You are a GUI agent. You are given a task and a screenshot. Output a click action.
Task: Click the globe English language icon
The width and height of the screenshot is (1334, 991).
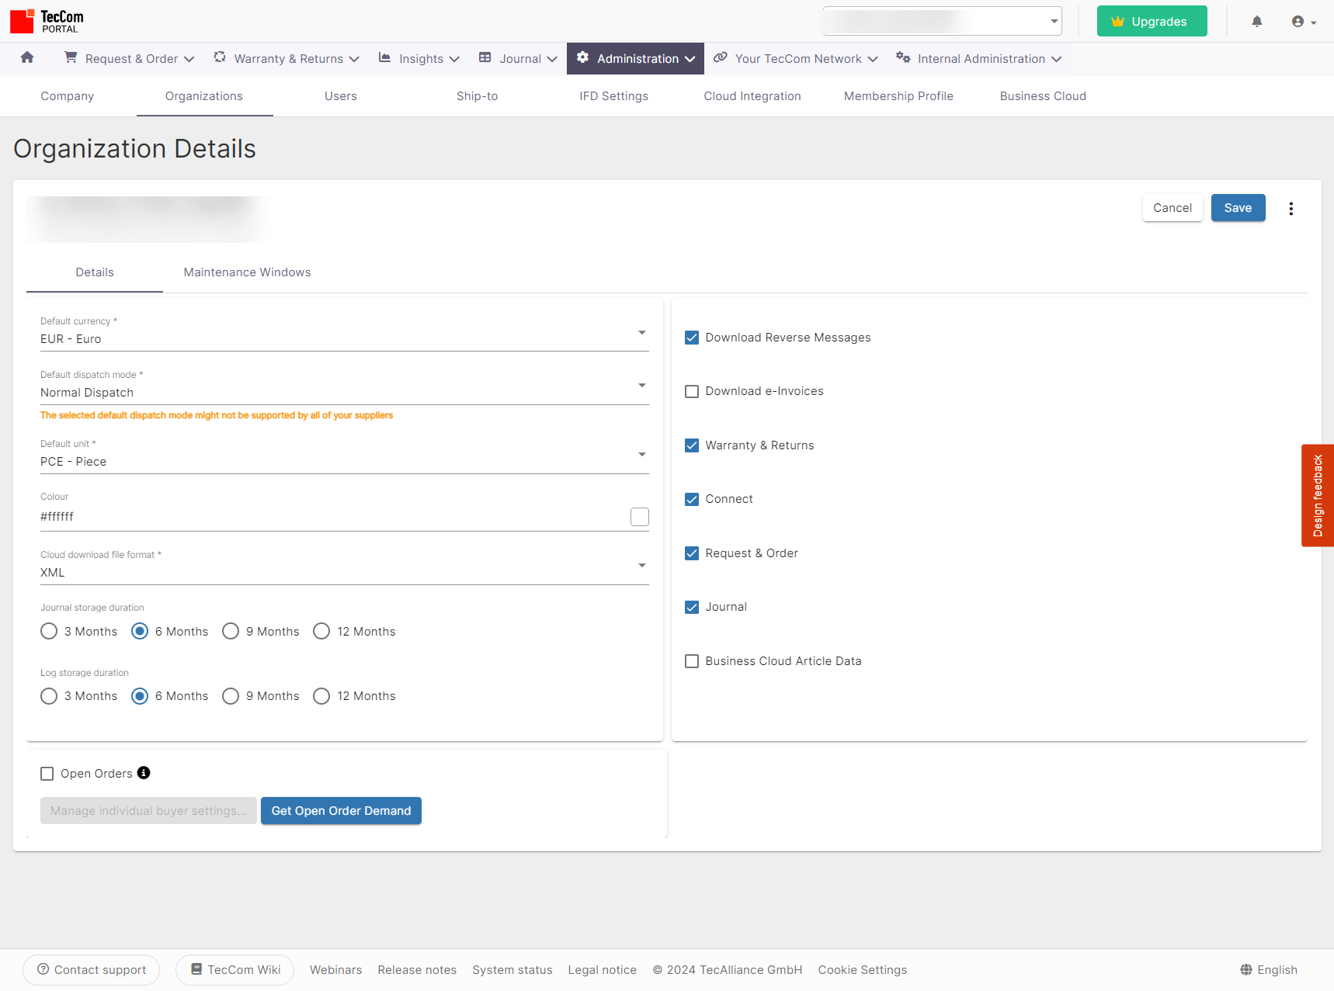click(x=1246, y=970)
